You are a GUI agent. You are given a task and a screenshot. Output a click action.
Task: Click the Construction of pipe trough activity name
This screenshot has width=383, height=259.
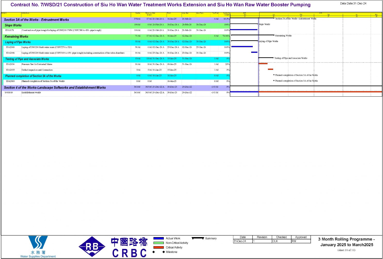pos(61,30)
